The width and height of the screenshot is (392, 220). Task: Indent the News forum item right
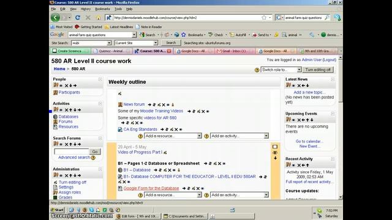(x=149, y=105)
